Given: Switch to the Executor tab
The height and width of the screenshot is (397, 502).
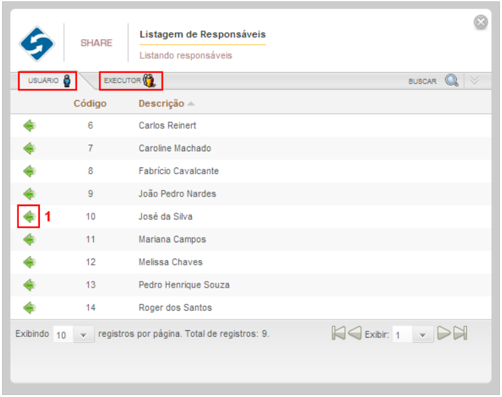Looking at the screenshot, I should point(130,80).
